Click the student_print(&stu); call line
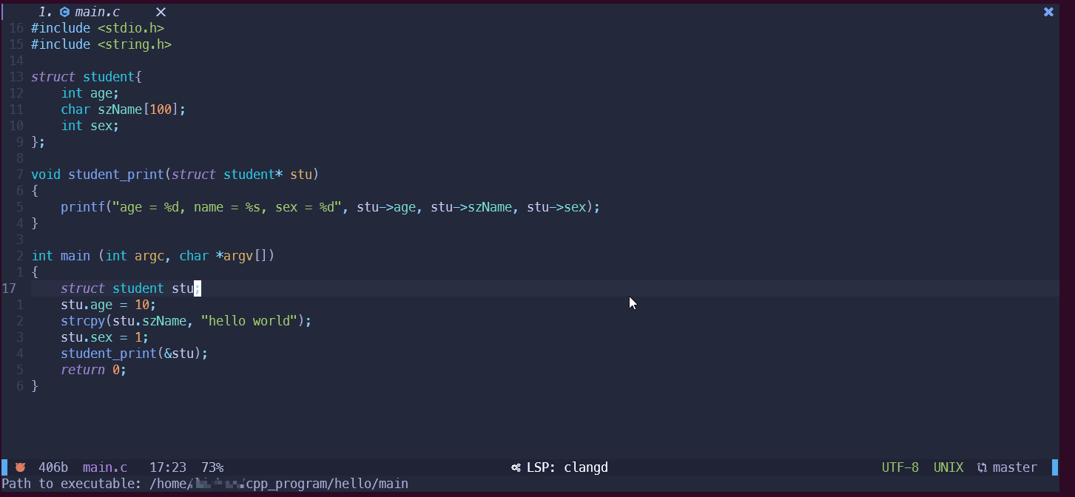This screenshot has height=497, width=1075. (x=135, y=354)
